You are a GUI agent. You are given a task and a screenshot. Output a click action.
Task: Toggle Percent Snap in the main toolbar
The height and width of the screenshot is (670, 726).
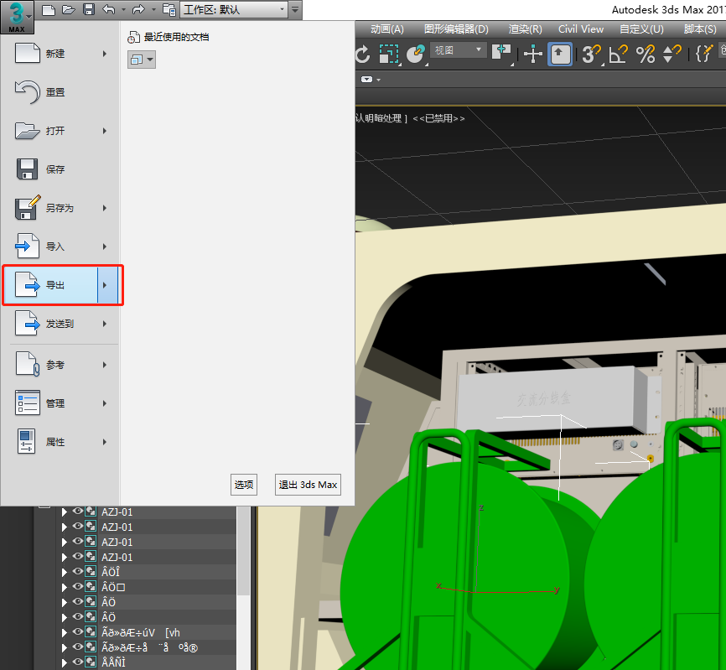click(646, 55)
